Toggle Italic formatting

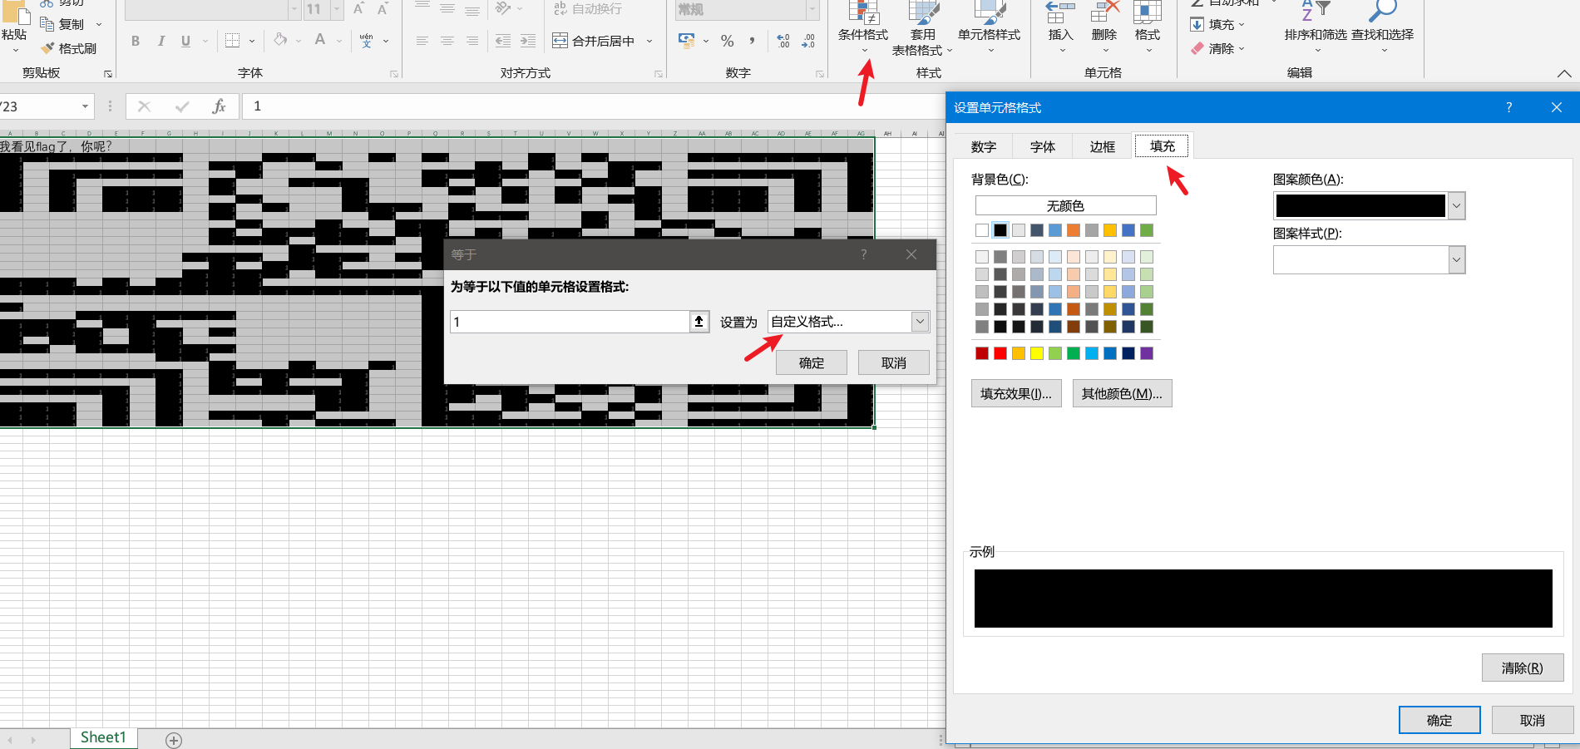(160, 41)
